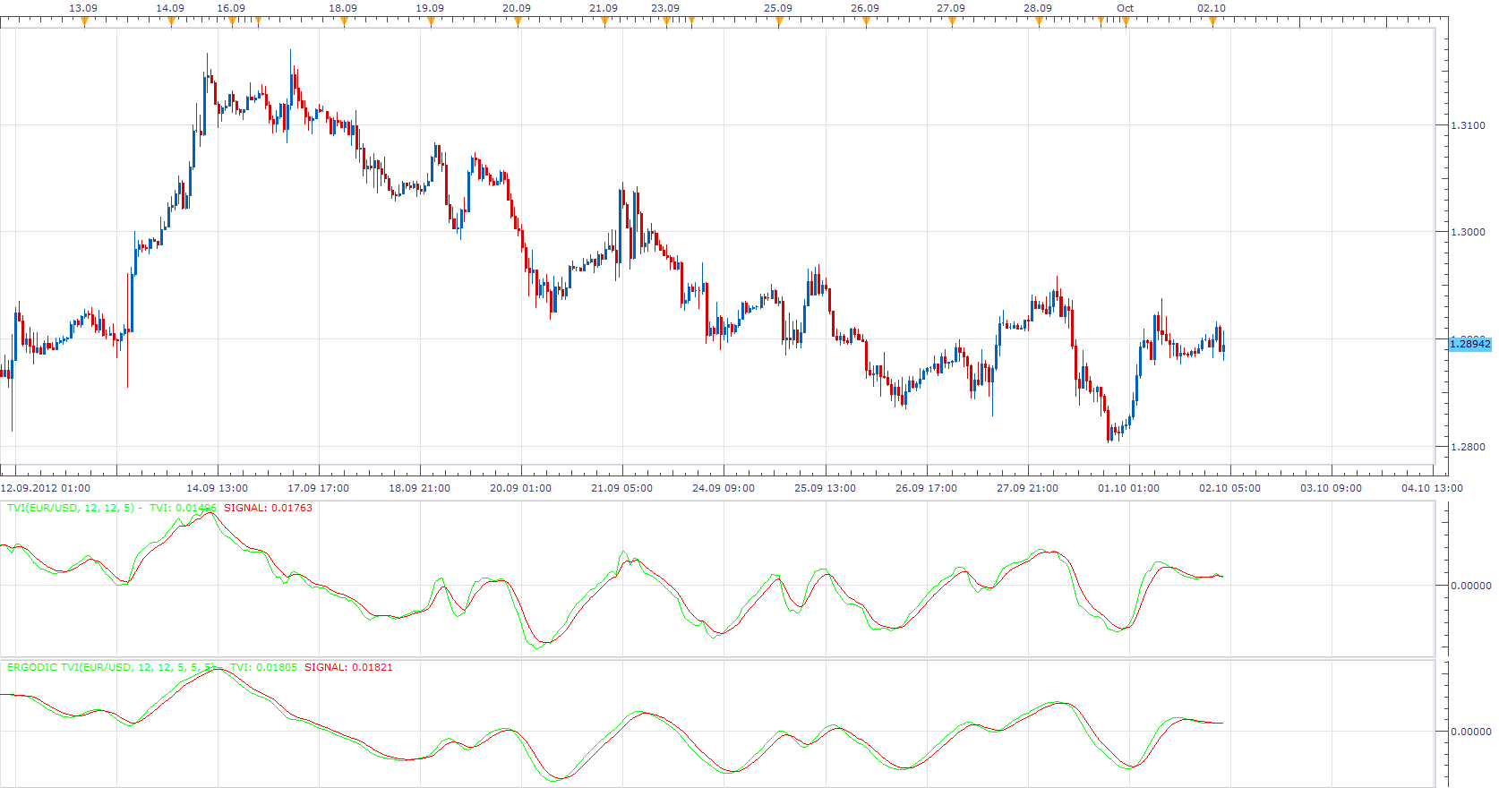1499x788 pixels.
Task: Click the current price tag 1.28942
Action: pos(1469,344)
